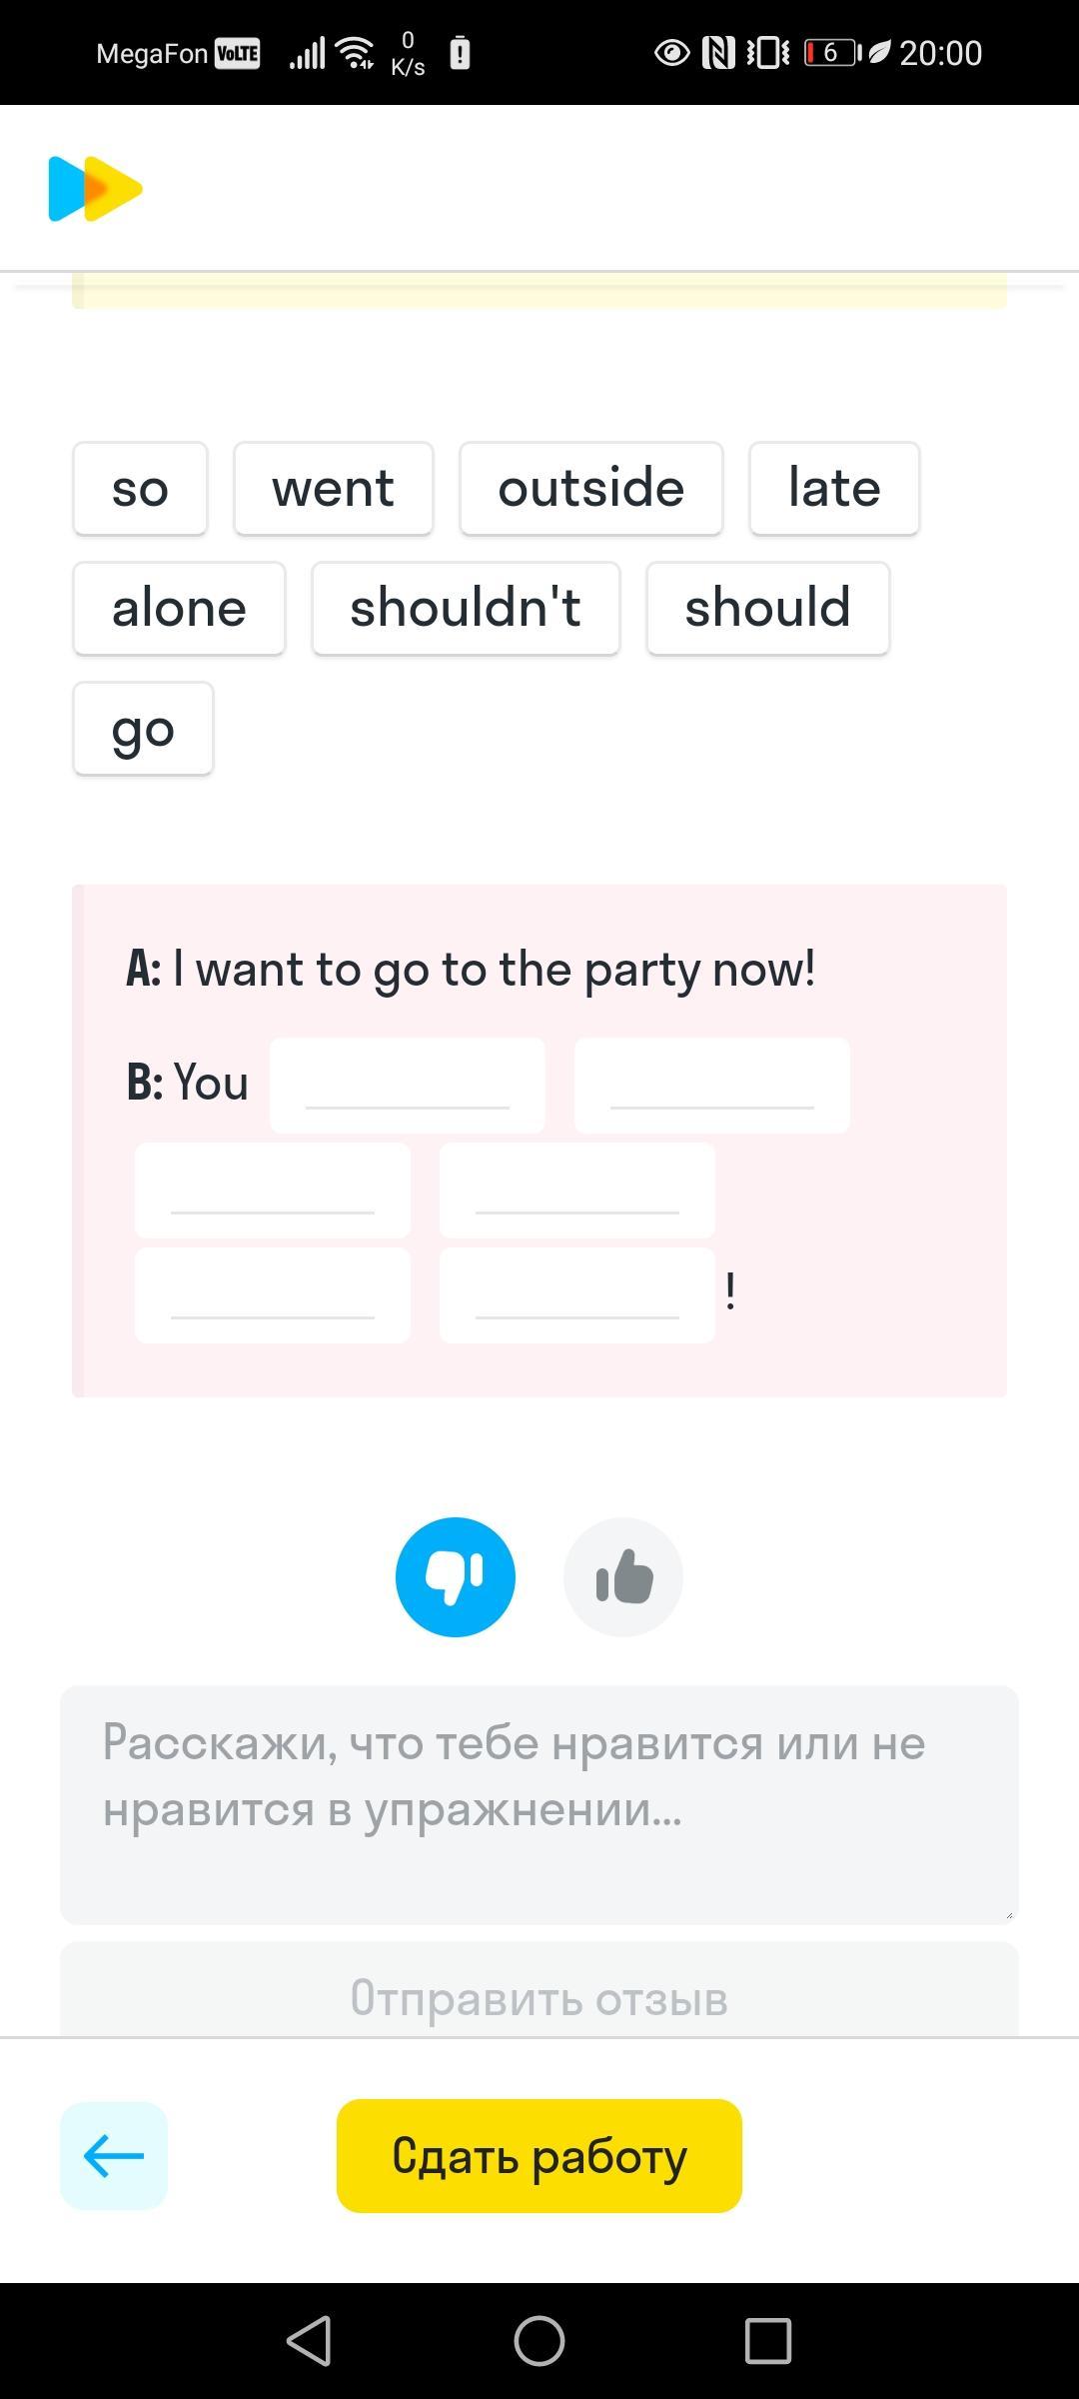This screenshot has width=1079, height=2399.
Task: Tap the Android back navigation icon
Action: pyautogui.click(x=310, y=2341)
